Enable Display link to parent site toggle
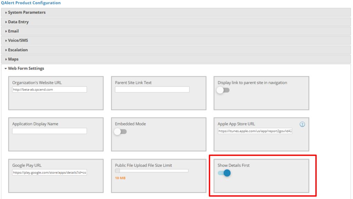Image resolution: width=353 pixels, height=199 pixels. [223, 90]
